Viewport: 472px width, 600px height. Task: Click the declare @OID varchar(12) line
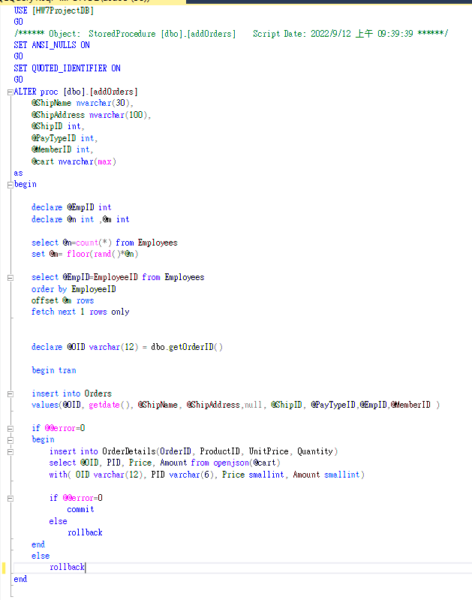pyautogui.click(x=127, y=347)
